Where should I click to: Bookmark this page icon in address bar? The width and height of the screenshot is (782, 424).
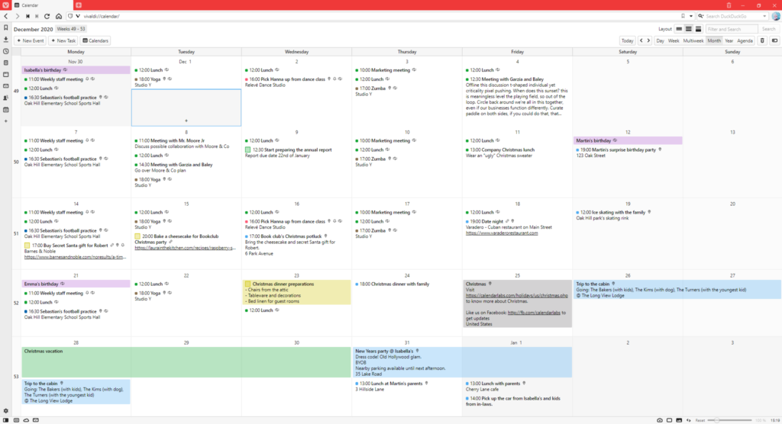coord(683,16)
